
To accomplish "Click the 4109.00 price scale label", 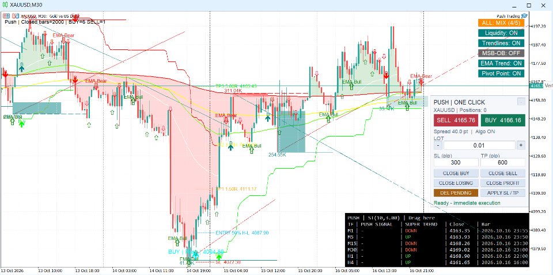I will pyautogui.click(x=538, y=193).
